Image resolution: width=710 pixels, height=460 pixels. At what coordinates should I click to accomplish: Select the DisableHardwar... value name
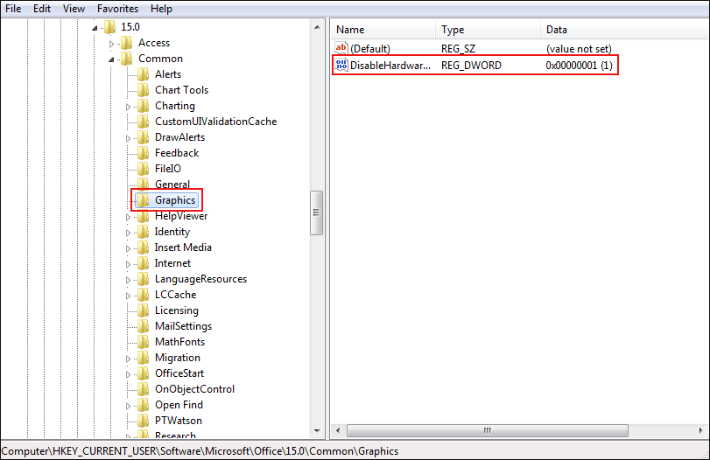coord(390,65)
